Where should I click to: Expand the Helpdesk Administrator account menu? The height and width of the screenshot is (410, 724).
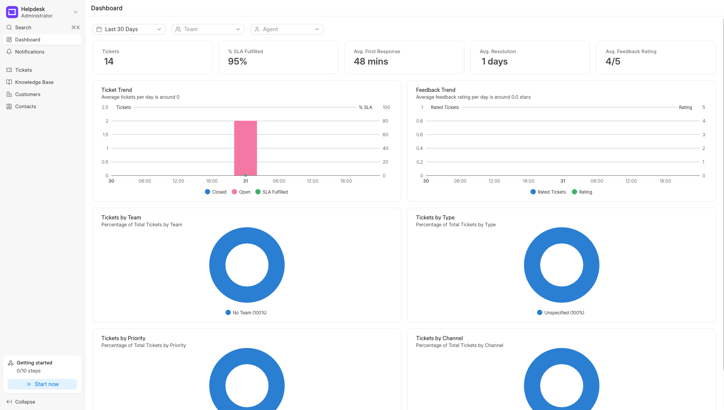click(x=76, y=12)
